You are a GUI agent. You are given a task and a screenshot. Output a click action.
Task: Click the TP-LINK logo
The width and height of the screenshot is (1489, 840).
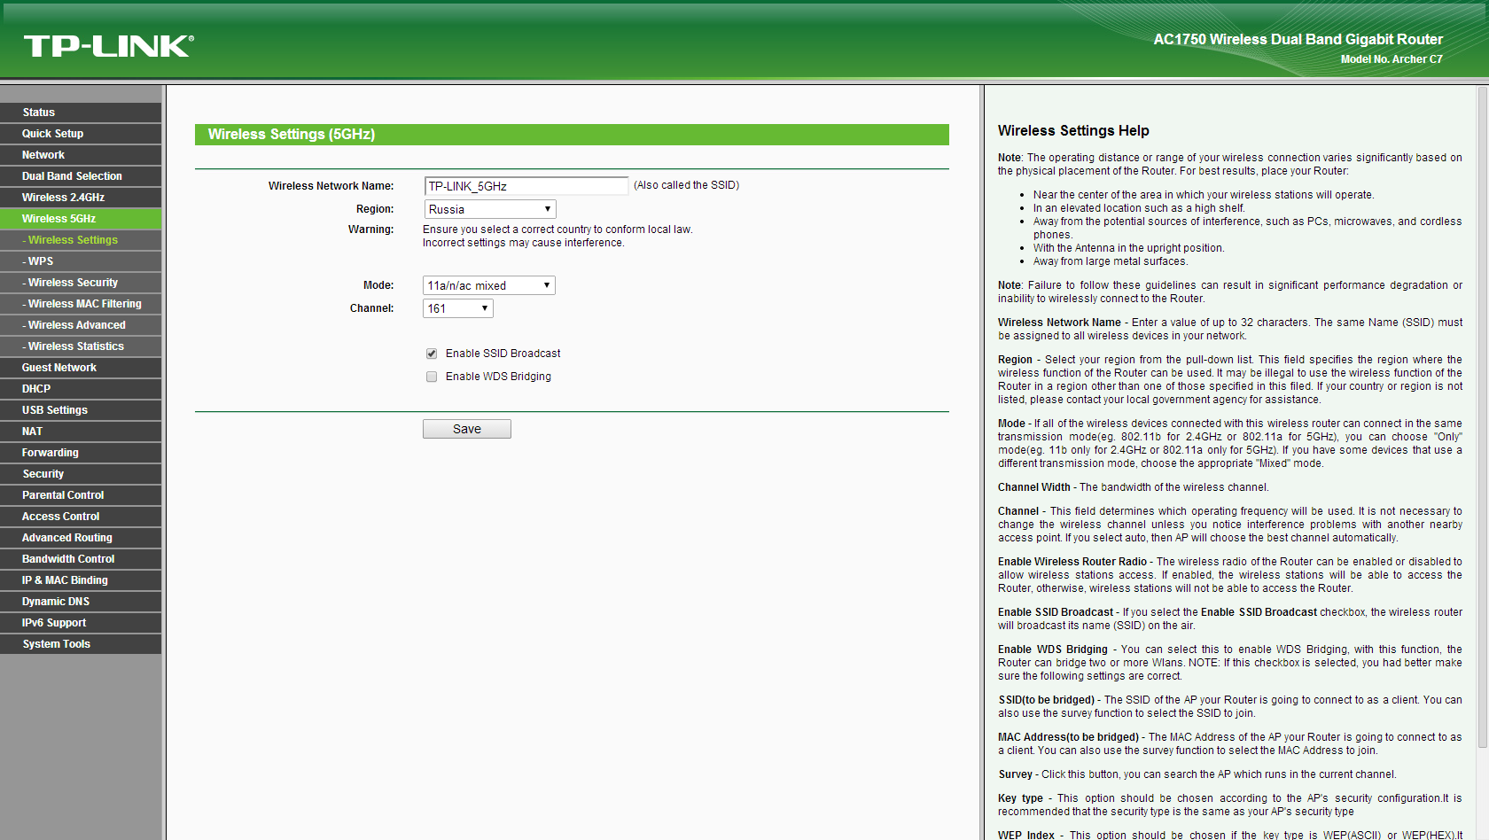pyautogui.click(x=108, y=46)
